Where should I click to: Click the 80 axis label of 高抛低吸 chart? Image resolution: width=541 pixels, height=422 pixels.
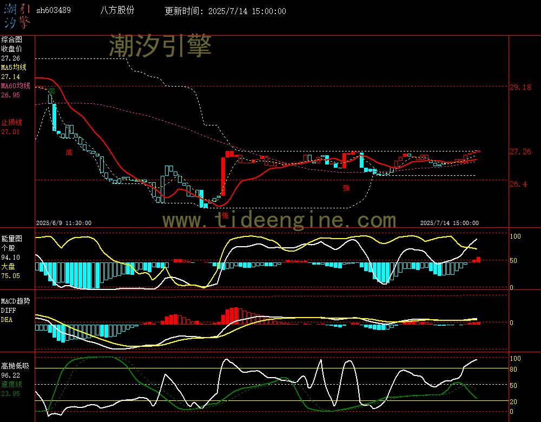pos(513,370)
